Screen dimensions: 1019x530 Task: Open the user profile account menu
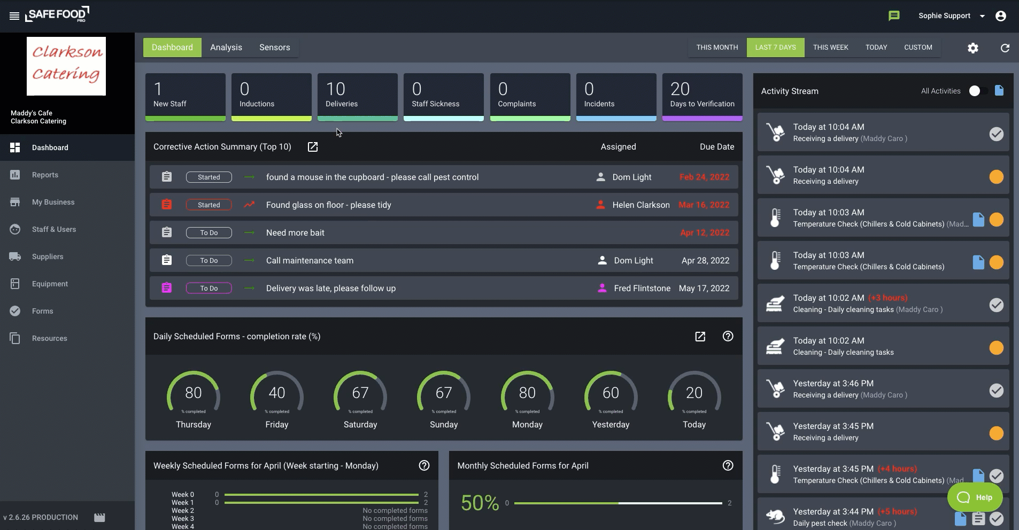point(1001,16)
